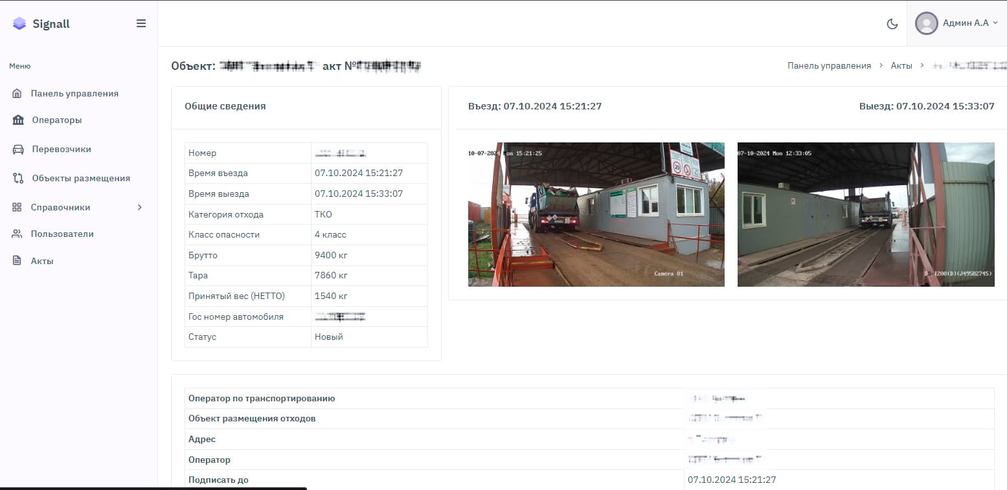Open Панель управления in the sidebar menu
The image size is (1007, 490).
[74, 94]
